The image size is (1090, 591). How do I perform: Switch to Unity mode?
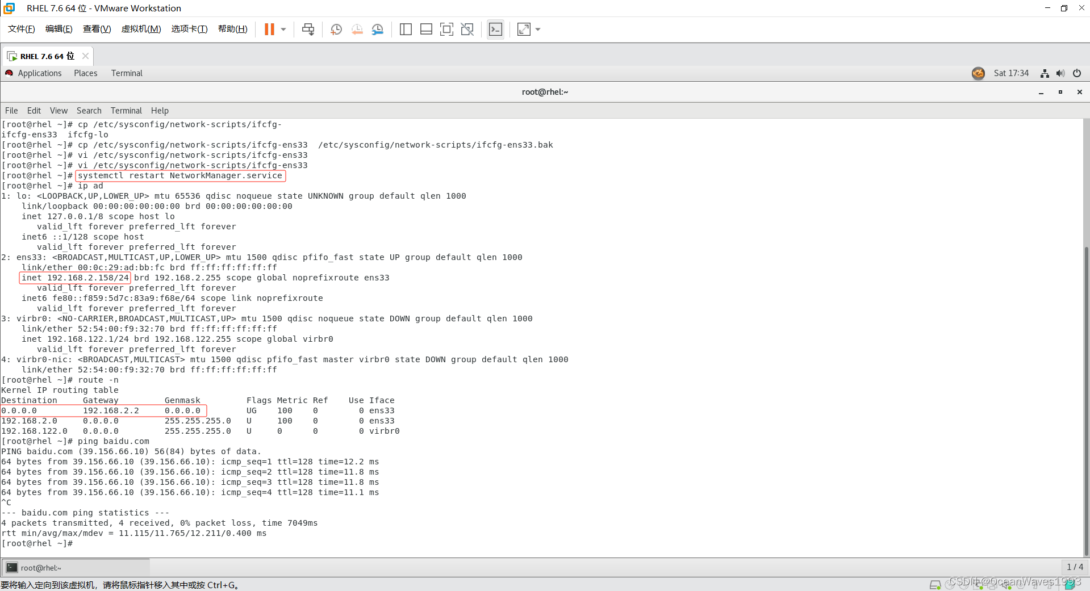pyautogui.click(x=467, y=29)
